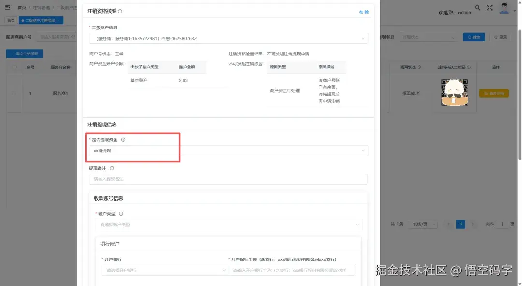Image resolution: width=522 pixels, height=286 pixels.
Task: Open the global search magnifier icon
Action: [x=478, y=8]
